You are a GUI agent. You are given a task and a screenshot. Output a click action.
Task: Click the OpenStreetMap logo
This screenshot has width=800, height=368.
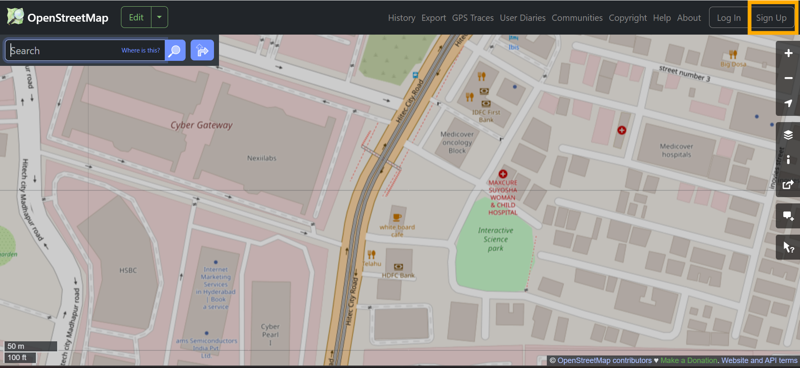[x=58, y=18]
